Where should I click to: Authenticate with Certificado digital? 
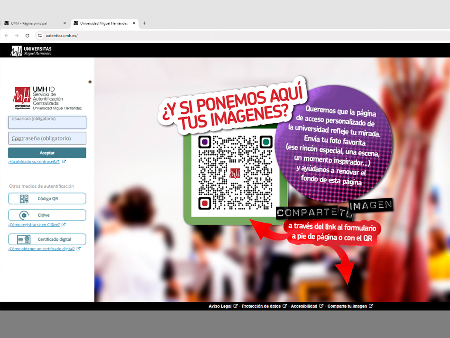tap(47, 239)
